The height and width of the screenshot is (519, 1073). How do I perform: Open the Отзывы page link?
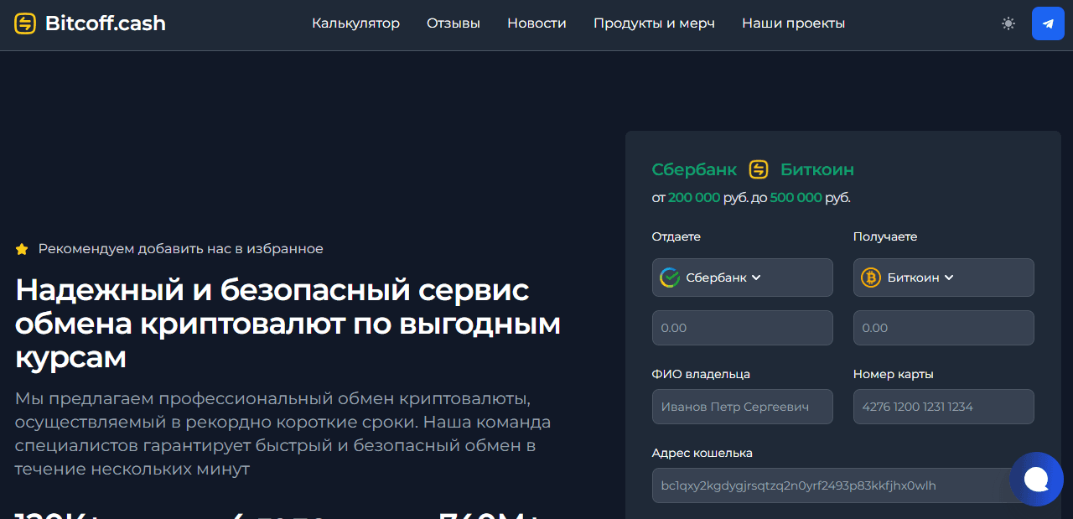[453, 23]
